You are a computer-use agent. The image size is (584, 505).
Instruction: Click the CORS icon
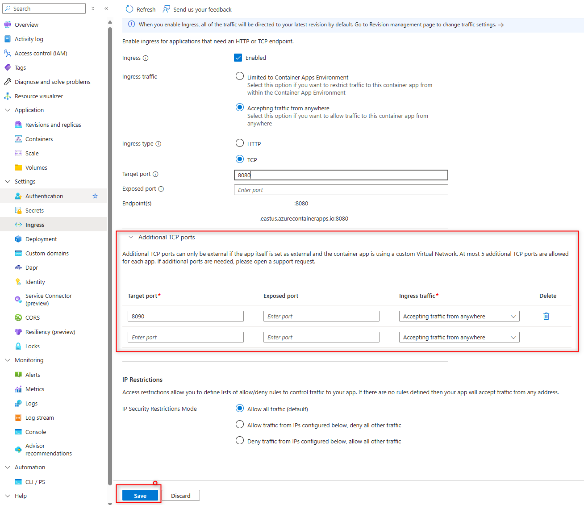click(x=18, y=317)
